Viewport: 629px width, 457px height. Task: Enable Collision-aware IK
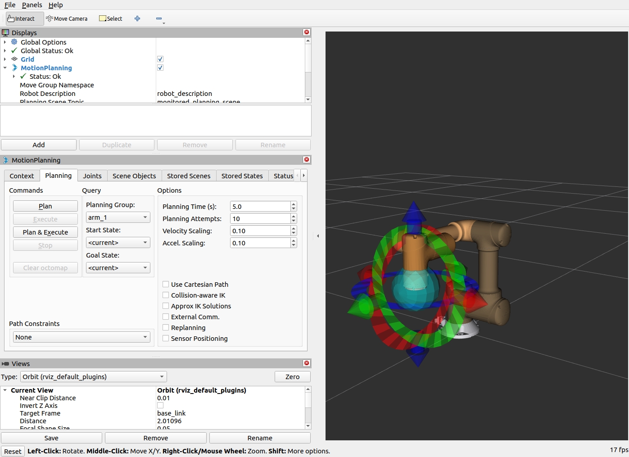coord(166,295)
